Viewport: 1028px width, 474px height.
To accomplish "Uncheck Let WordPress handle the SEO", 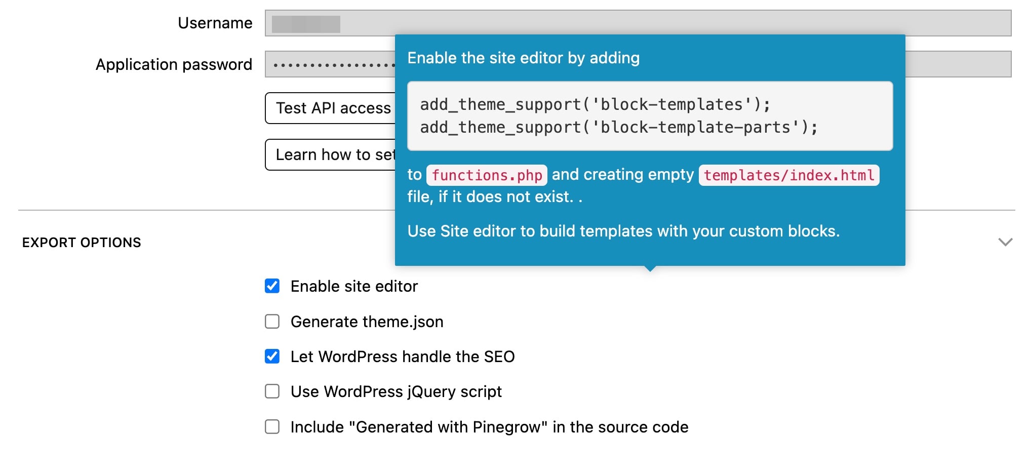I will pyautogui.click(x=272, y=357).
